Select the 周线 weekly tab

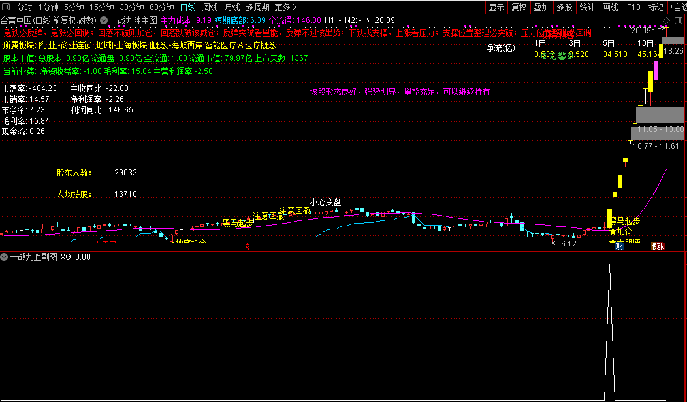210,7
